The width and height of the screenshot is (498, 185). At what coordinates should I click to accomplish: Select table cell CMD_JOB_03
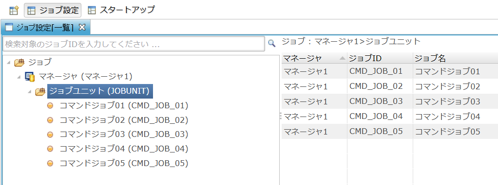click(380, 101)
